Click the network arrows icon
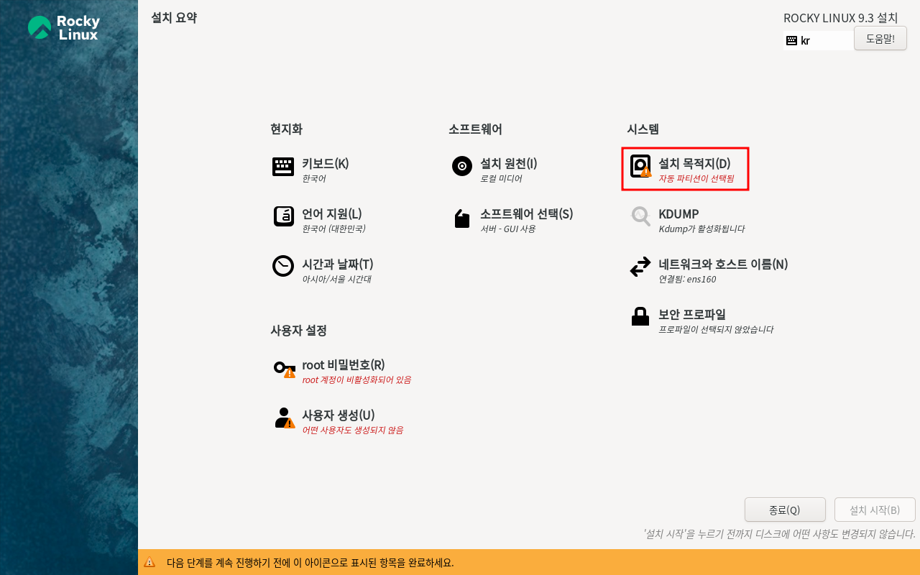Viewport: 920px width, 575px height. (x=640, y=267)
